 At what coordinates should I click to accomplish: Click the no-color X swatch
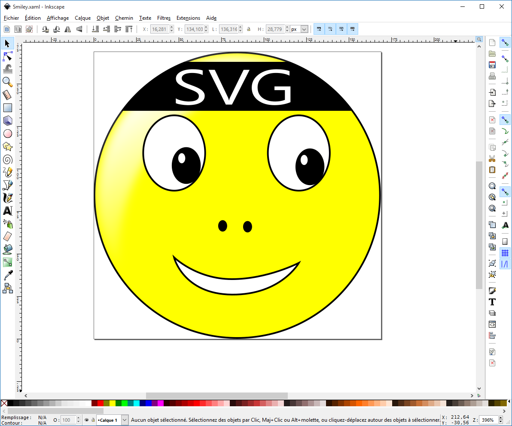tap(4, 404)
